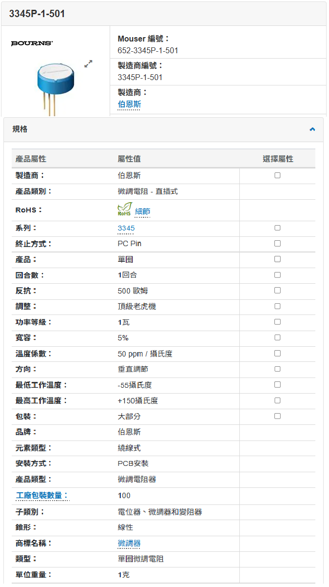The height and width of the screenshot is (587, 329).
Task: Click the image enlarge arrows icon
Action: (88, 63)
